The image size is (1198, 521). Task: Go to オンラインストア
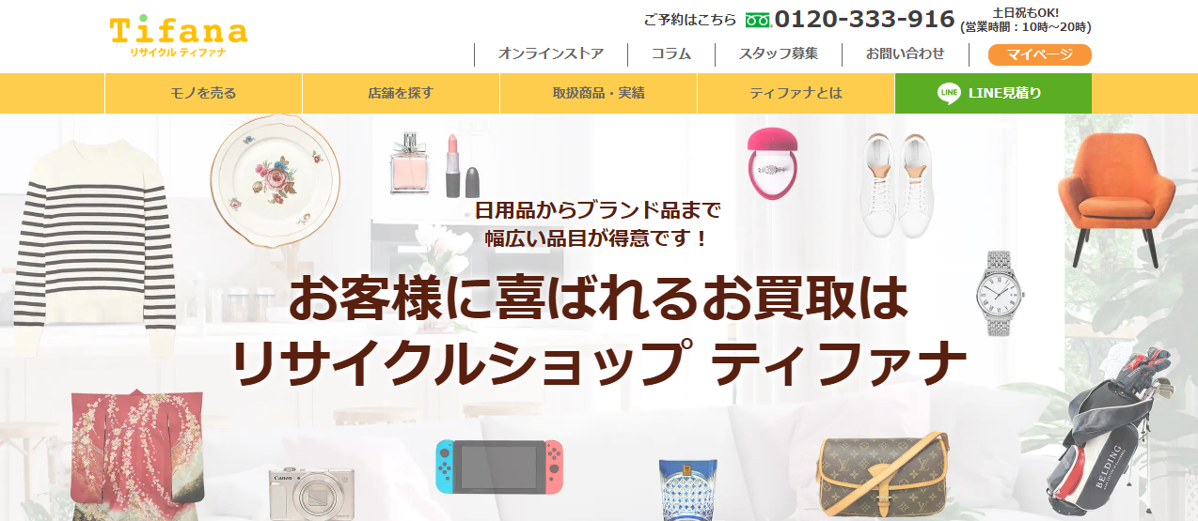pyautogui.click(x=551, y=54)
